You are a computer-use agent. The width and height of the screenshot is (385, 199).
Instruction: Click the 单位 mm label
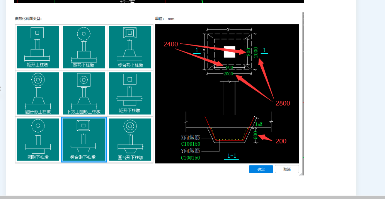click(x=165, y=19)
